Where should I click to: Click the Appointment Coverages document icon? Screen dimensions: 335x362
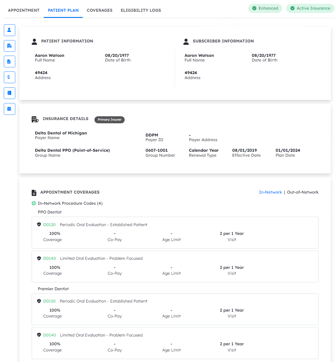(x=34, y=193)
